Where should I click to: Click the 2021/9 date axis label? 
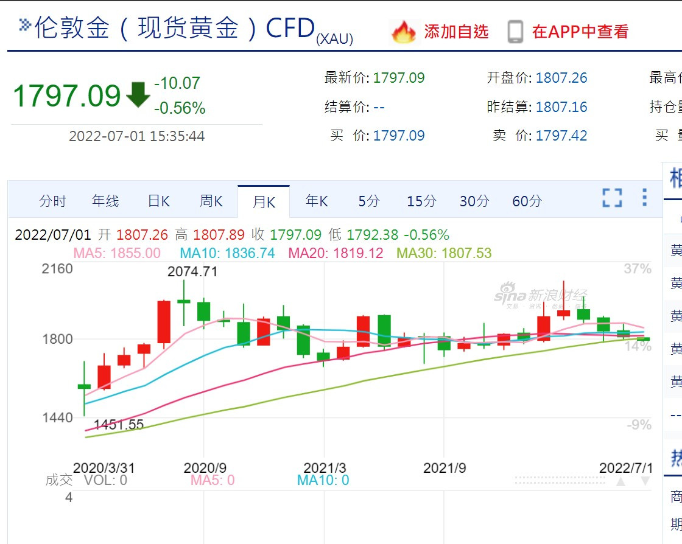pos(445,468)
